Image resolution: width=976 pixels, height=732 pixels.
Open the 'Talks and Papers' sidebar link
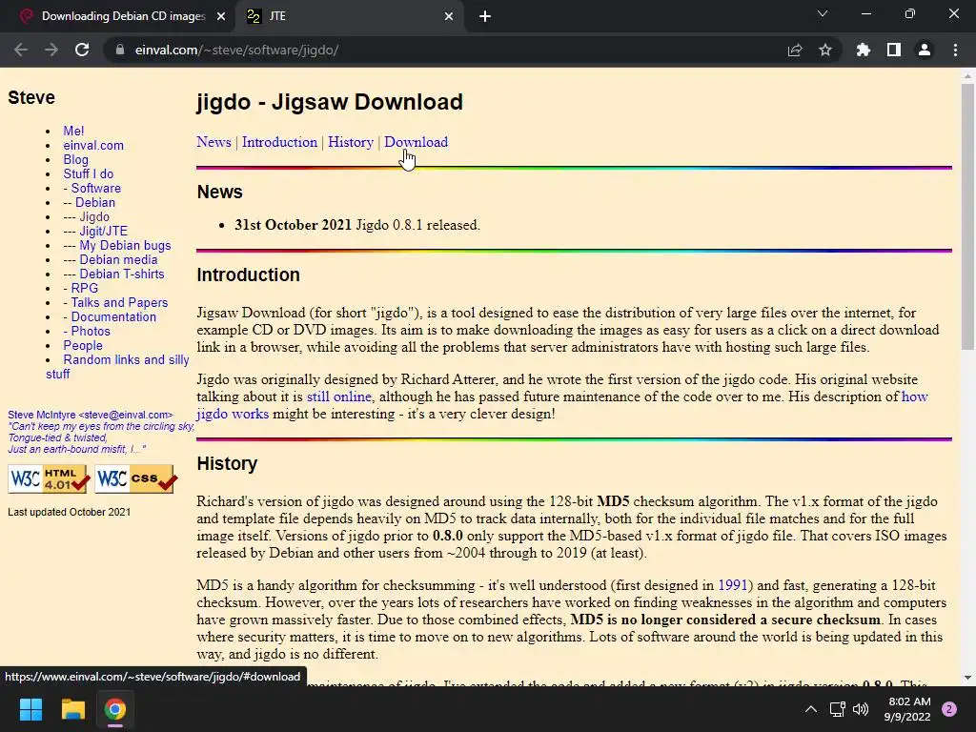[x=119, y=302]
